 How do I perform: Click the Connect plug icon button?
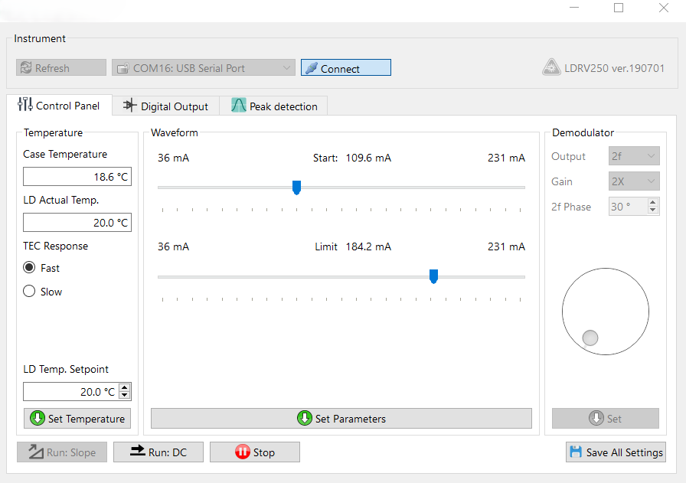click(311, 68)
